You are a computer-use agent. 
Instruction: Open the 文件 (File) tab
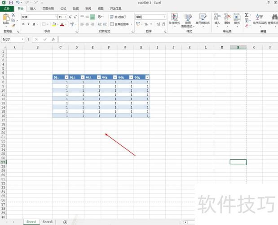point(7,9)
